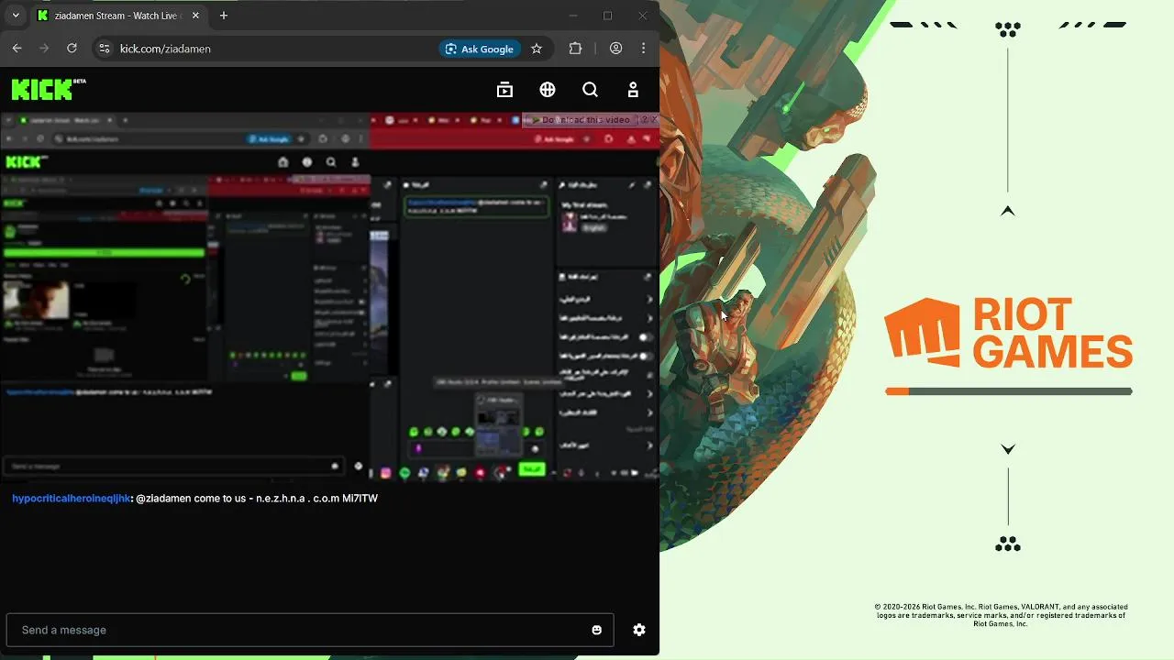Image resolution: width=1174 pixels, height=660 pixels.
Task: View site information for kick.com
Action: [x=104, y=49]
